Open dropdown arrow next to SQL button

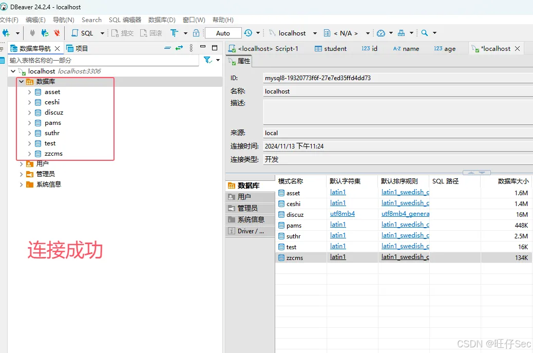click(x=102, y=33)
